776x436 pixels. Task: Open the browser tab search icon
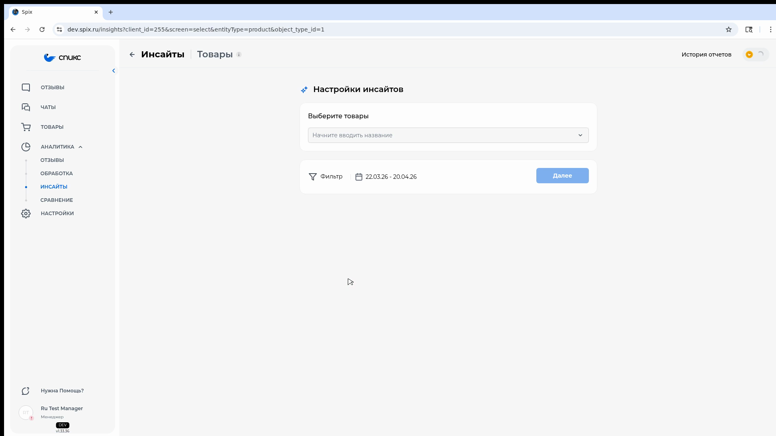tap(749, 29)
